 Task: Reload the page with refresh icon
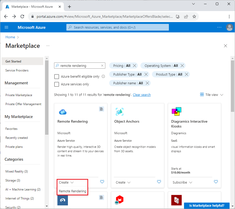22,16
